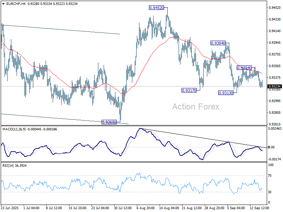Viewport: 283px width, 212px height.
Task: Select the RSI(14) indicator label
Action: (x=8, y=165)
